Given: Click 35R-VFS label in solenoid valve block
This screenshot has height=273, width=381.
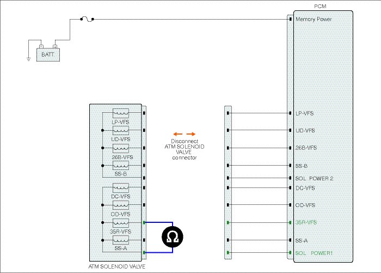Looking at the screenshot, I should point(120,232).
